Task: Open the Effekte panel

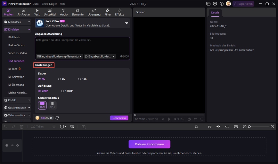Action: 120,12
